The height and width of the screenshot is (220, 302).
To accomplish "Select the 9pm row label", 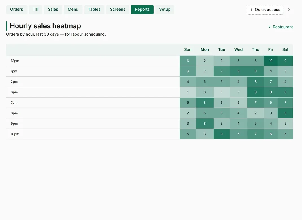I will (x=14, y=124).
